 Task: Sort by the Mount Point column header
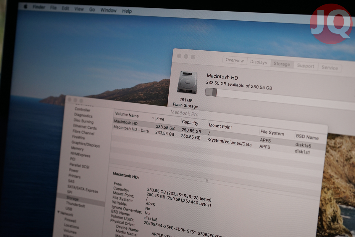[x=220, y=126]
